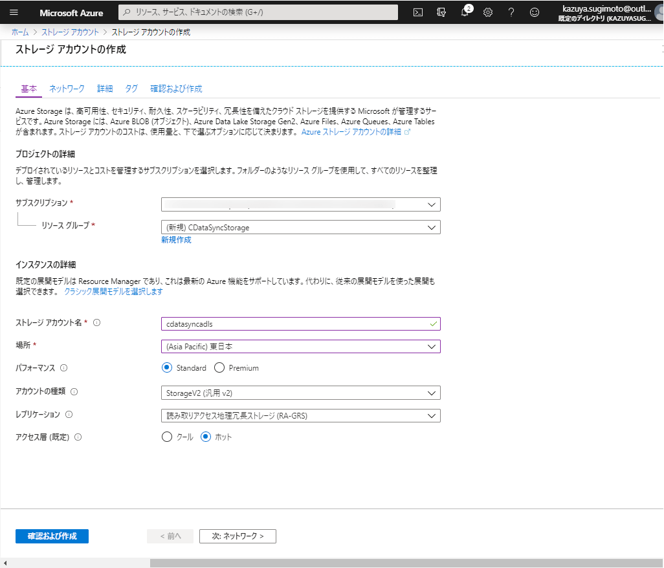Open the 場所 location dropdown
The width and height of the screenshot is (664, 568).
[x=301, y=347]
